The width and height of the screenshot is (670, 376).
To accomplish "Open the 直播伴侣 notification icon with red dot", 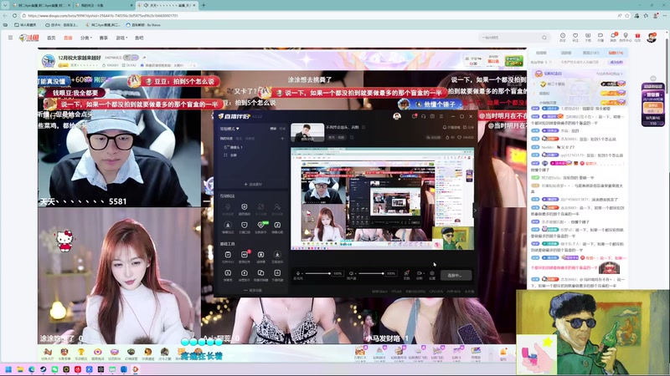I will coord(414,116).
